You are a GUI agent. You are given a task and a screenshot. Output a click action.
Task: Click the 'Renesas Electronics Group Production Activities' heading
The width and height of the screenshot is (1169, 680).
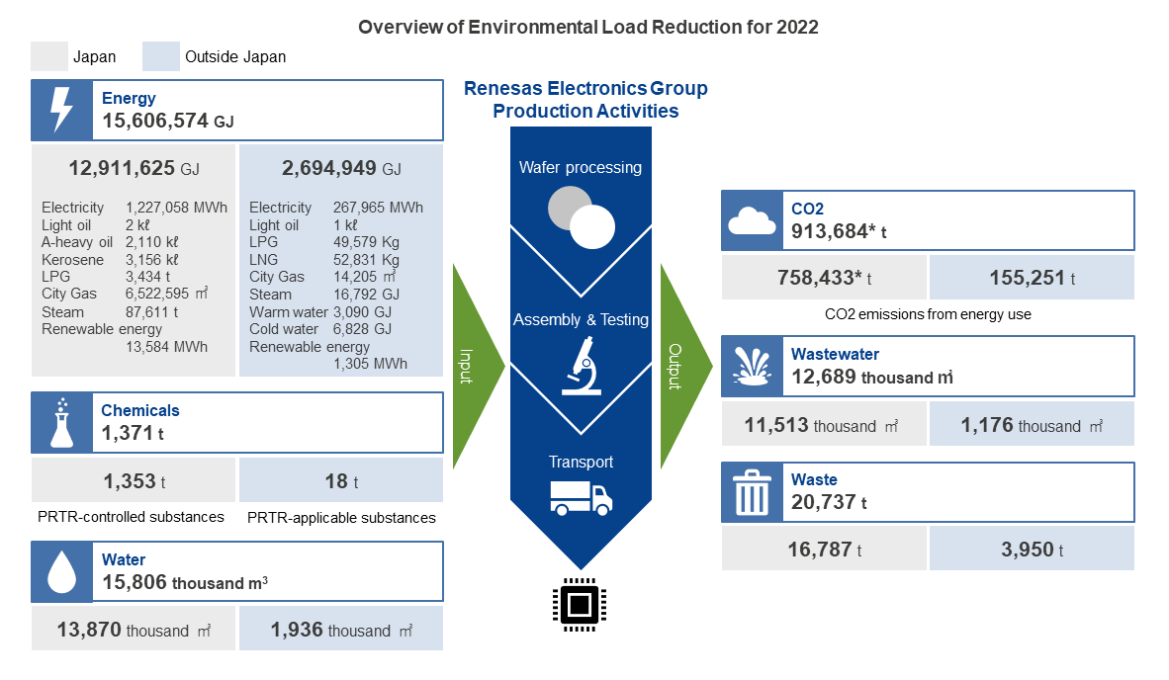pos(586,100)
